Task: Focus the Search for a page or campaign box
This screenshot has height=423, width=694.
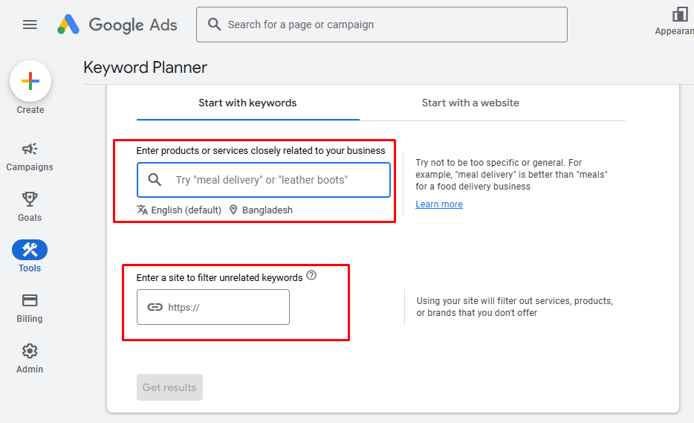Action: pos(386,25)
